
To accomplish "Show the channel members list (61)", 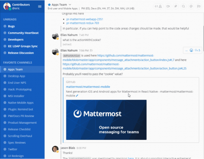I will [x=158, y=6].
